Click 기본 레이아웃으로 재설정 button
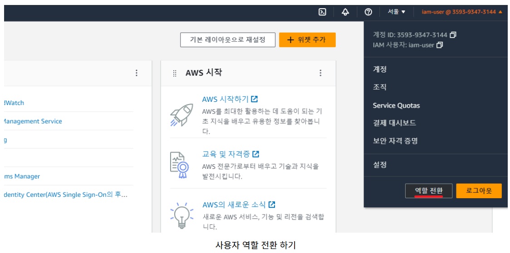Viewport: 510px width, 253px height. tap(228, 40)
